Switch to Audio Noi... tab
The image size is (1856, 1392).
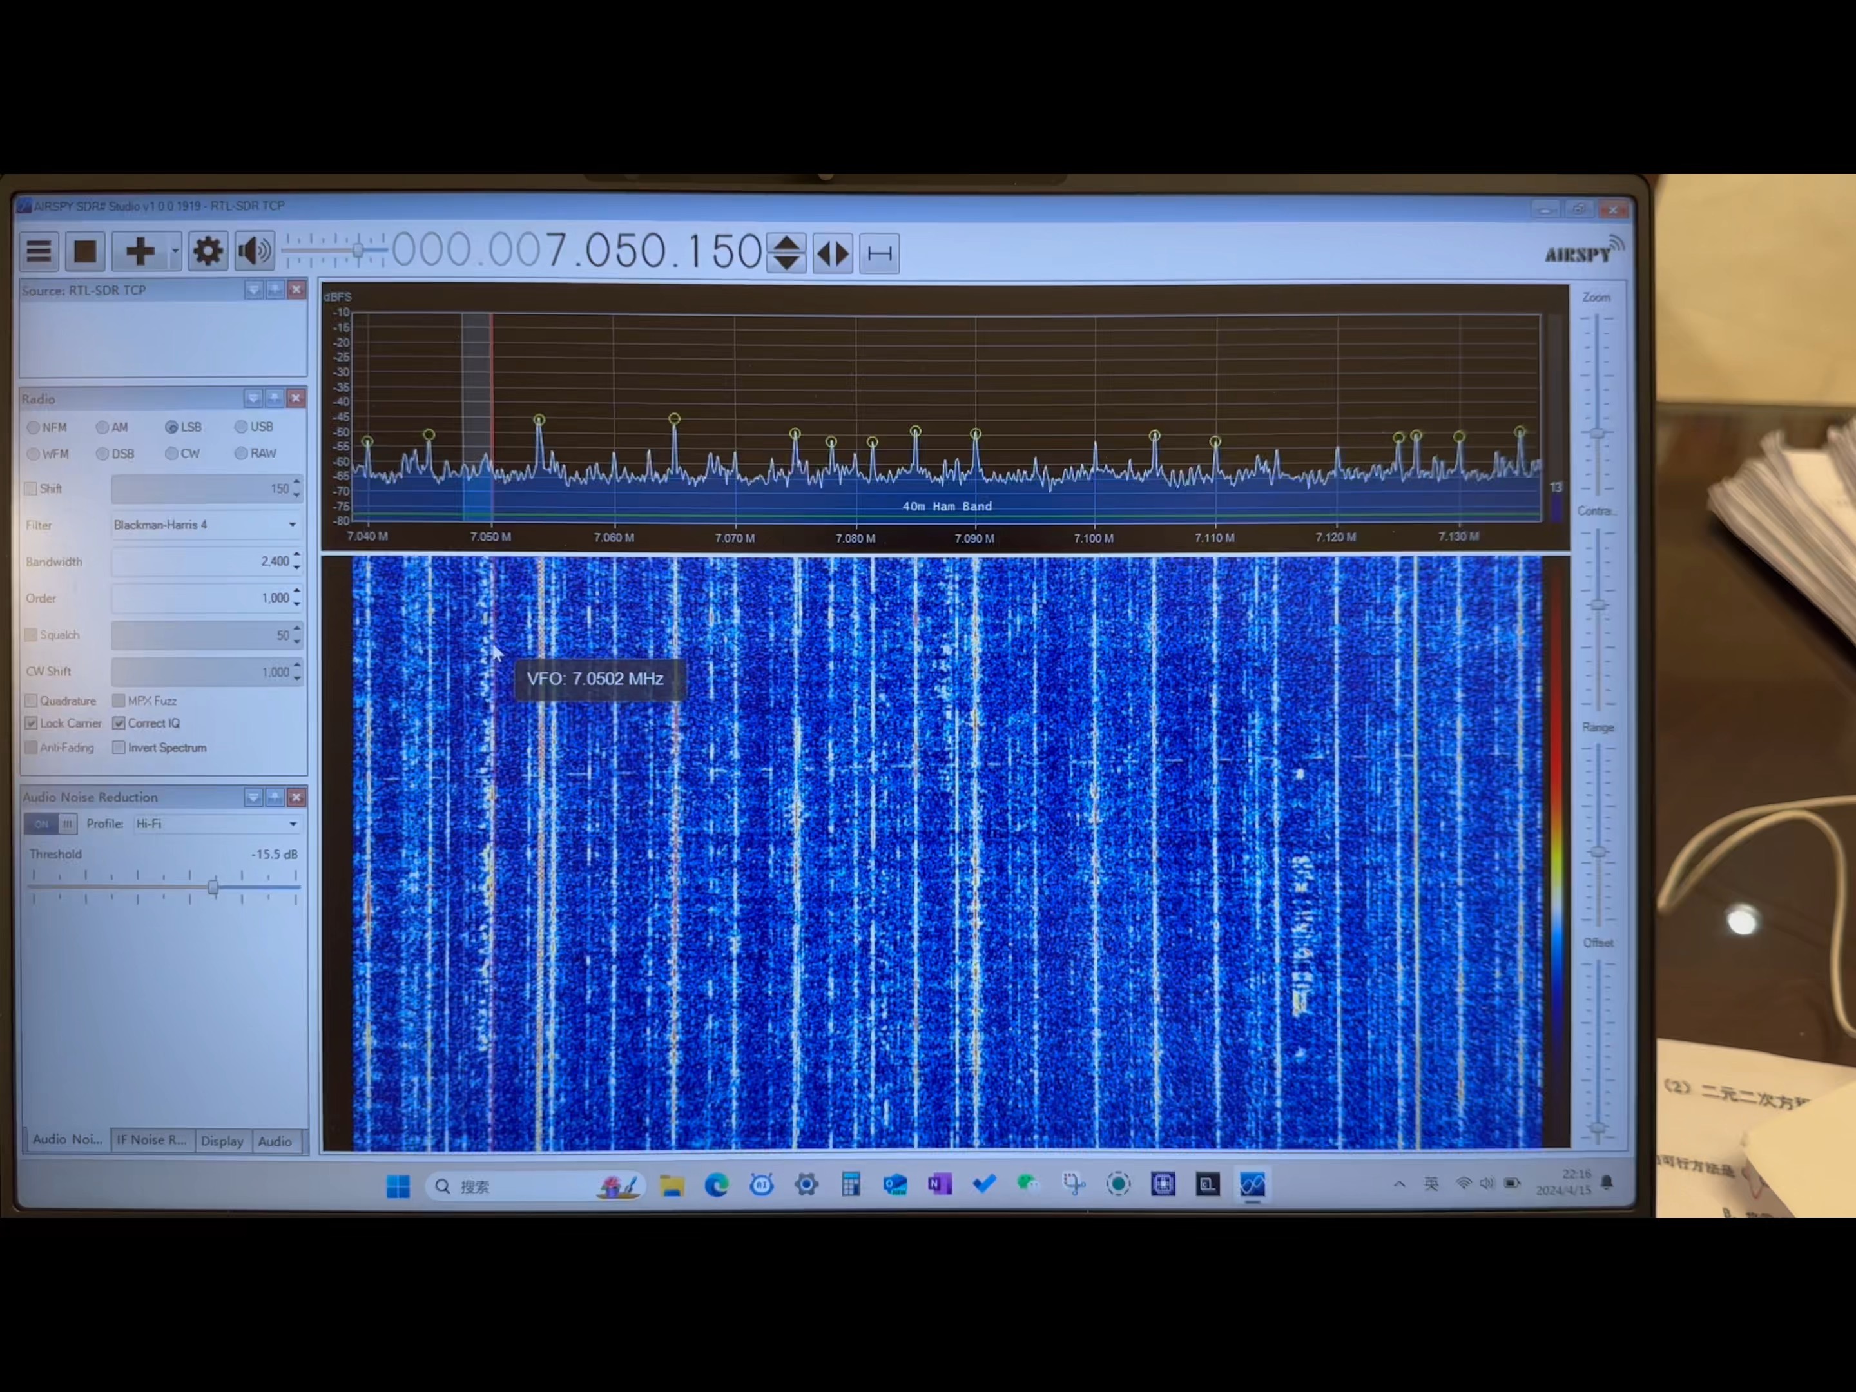pos(67,1139)
